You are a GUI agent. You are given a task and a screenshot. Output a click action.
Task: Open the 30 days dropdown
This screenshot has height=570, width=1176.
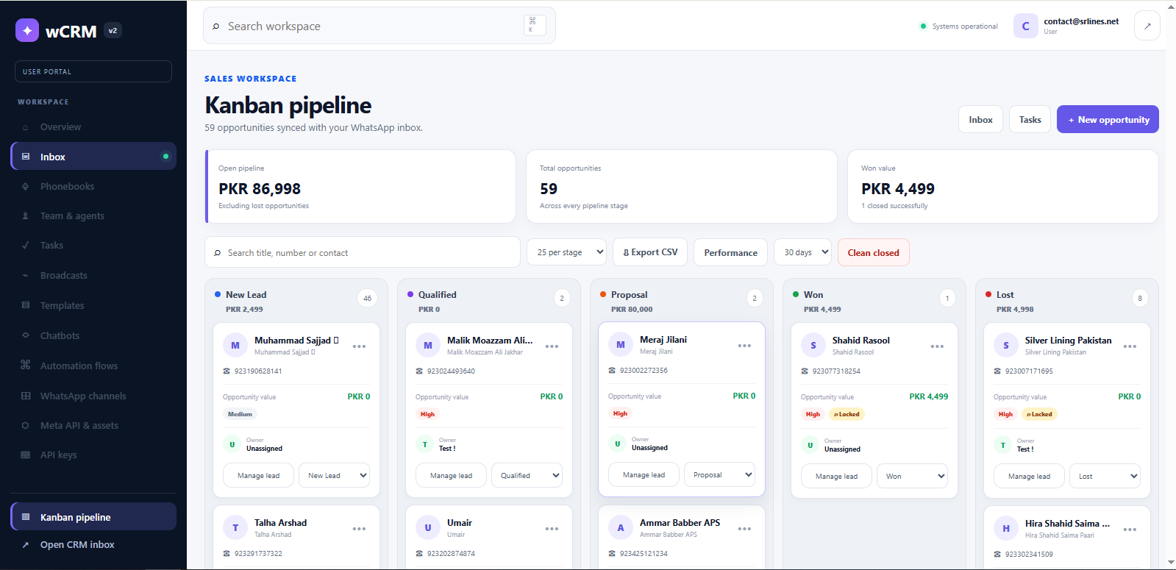click(802, 252)
